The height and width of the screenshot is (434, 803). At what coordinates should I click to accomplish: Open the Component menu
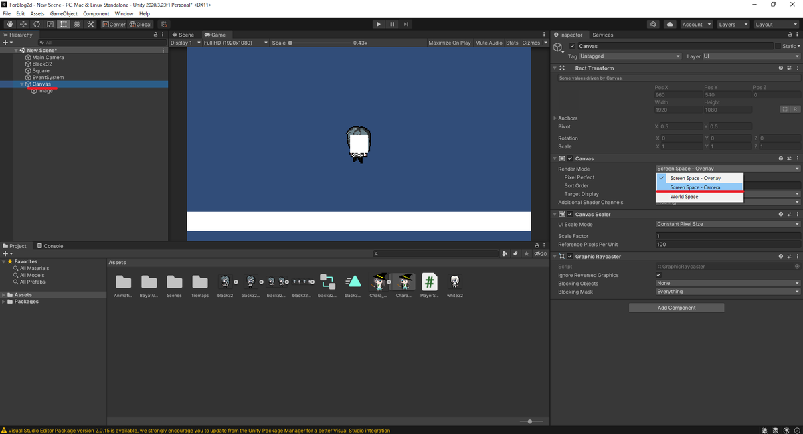tap(96, 13)
